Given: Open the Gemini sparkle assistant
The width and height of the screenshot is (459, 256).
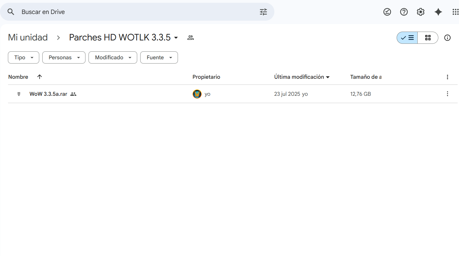Looking at the screenshot, I should pyautogui.click(x=438, y=12).
